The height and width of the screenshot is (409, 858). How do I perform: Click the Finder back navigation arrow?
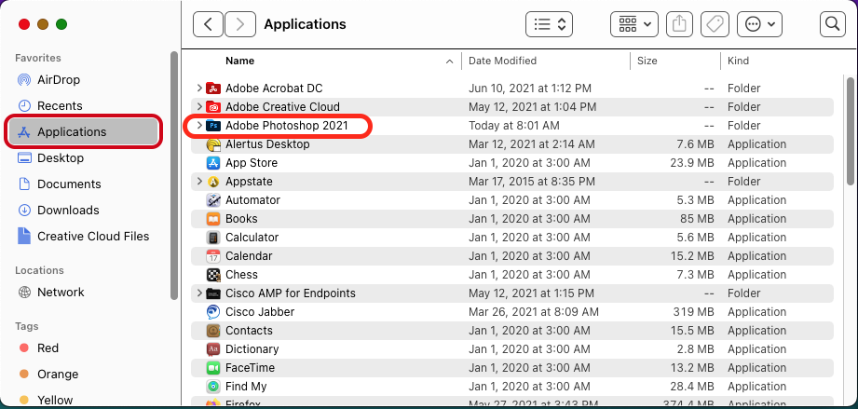(x=208, y=24)
